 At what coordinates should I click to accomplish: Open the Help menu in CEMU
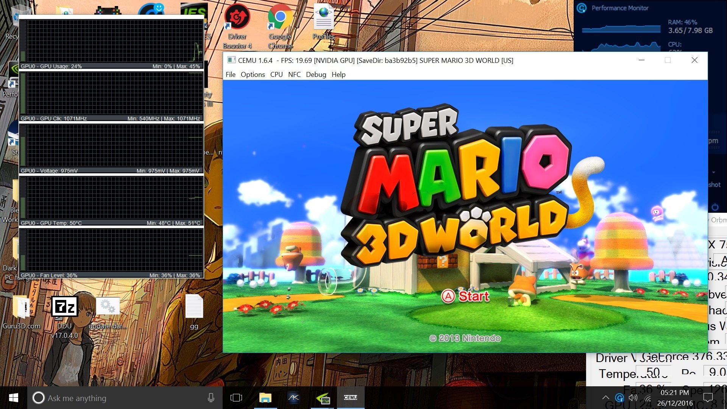339,75
